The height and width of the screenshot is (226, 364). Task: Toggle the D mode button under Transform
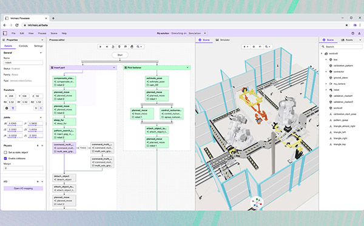pos(36,108)
